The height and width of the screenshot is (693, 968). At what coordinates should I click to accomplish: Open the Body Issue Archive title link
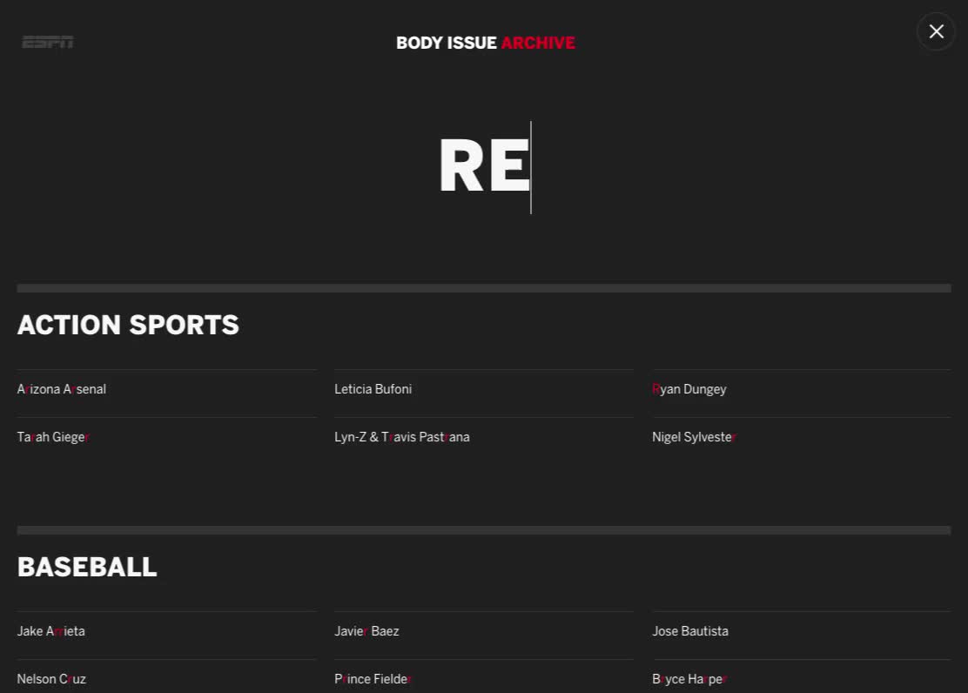click(x=485, y=43)
